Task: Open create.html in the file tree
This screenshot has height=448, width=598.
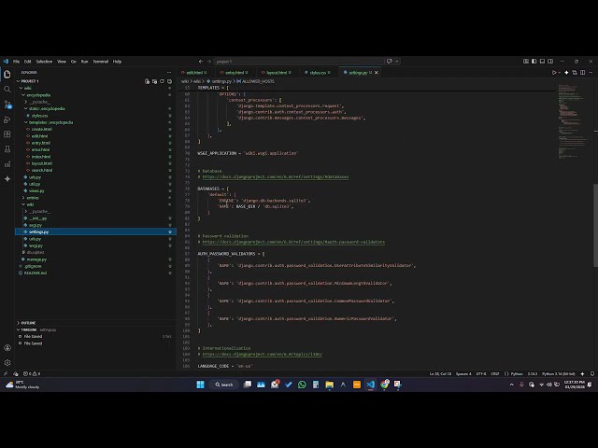Action: click(x=41, y=129)
